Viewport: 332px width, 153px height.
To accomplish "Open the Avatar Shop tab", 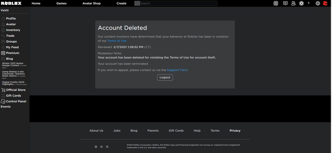I will 92,3.
